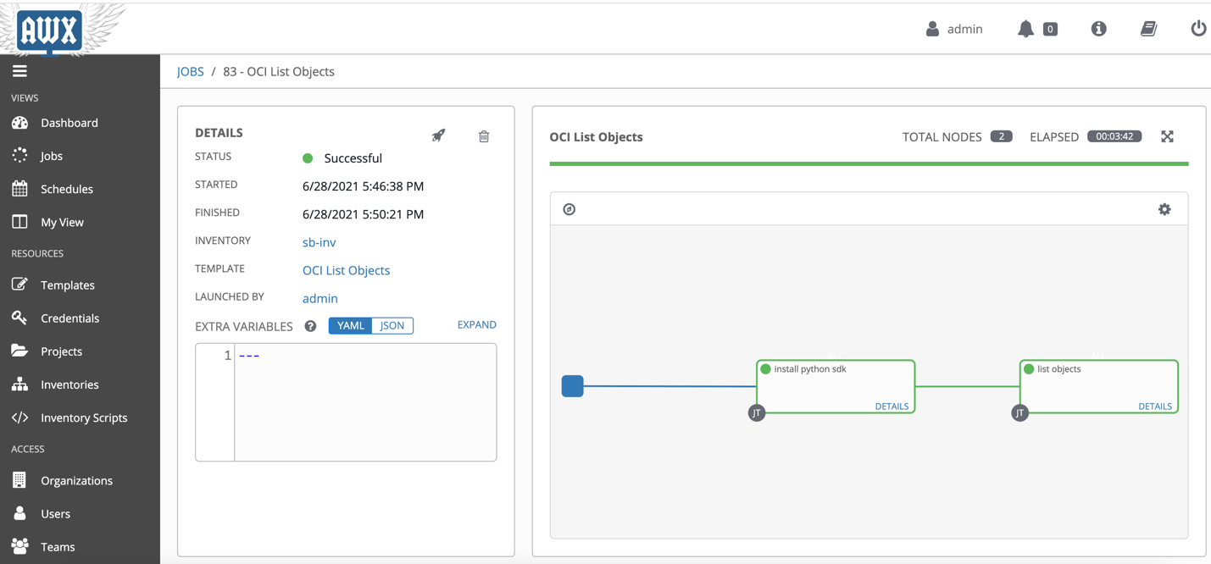This screenshot has height=564, width=1211.
Task: Open the sb-inv inventory link
Action: coord(319,242)
